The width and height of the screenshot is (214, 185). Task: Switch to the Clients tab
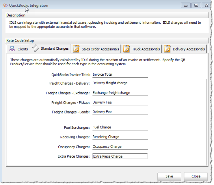pyautogui.click(x=18, y=49)
